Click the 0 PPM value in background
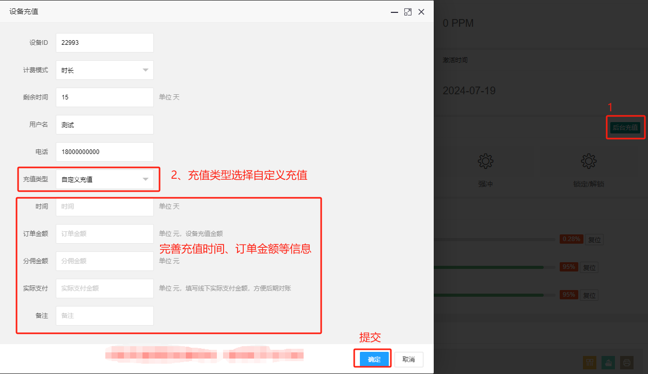The image size is (648, 374). click(458, 23)
